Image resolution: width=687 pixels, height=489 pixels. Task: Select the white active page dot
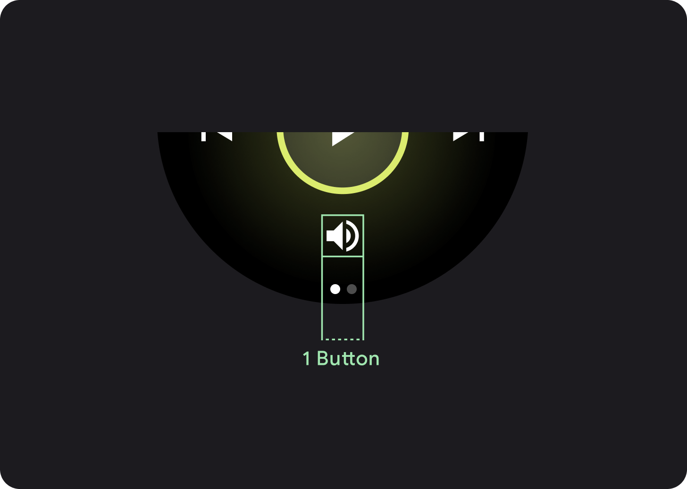point(335,289)
